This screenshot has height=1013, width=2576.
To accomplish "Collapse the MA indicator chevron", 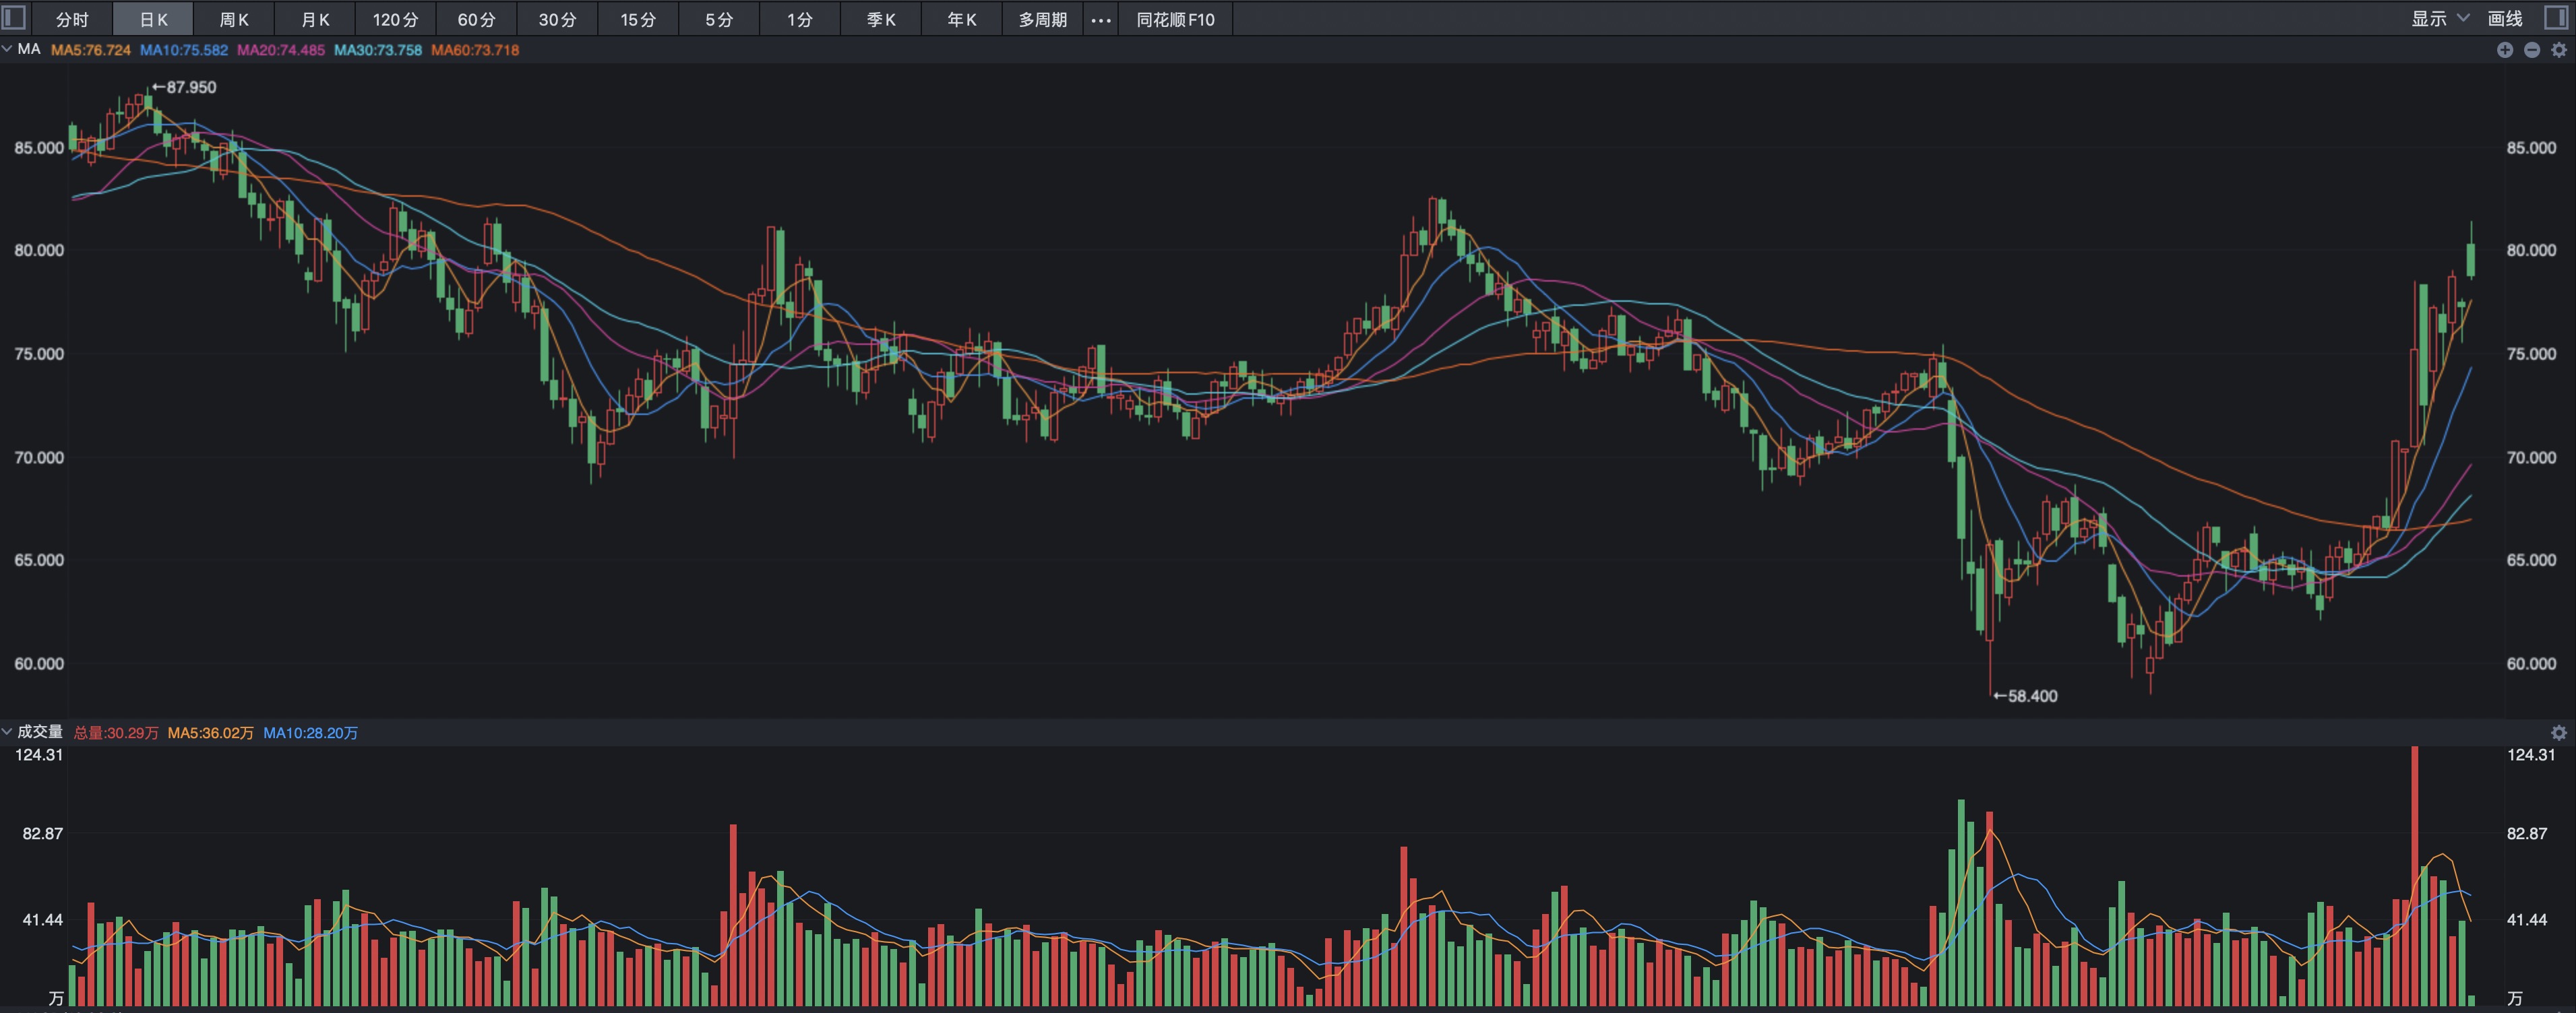I will tap(7, 49).
